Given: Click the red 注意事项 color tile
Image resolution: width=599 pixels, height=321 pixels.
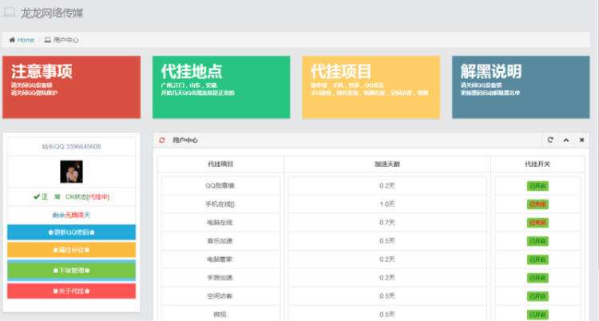Looking at the screenshot, I should tap(71, 88).
